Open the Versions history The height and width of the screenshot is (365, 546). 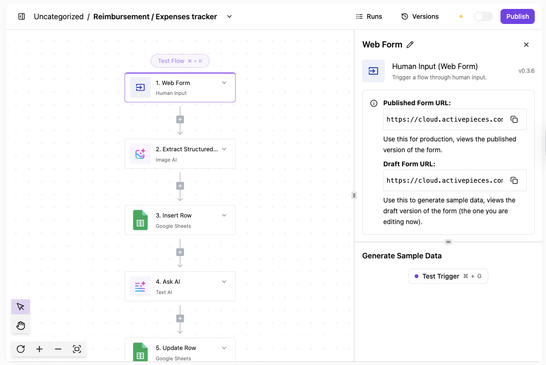coord(420,16)
